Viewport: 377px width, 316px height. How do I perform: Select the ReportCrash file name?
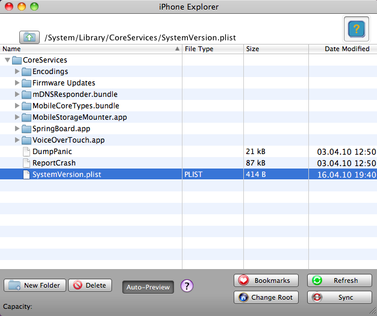coord(54,163)
